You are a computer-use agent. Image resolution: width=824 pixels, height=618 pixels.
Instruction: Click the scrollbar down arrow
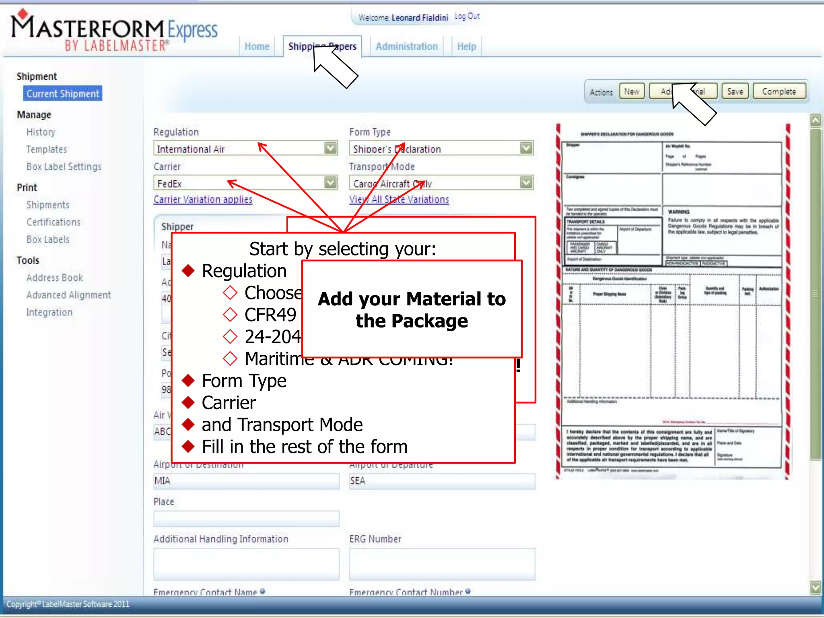coord(816,588)
